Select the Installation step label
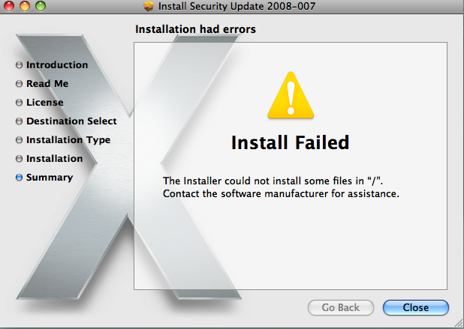464x329 pixels. 55,159
